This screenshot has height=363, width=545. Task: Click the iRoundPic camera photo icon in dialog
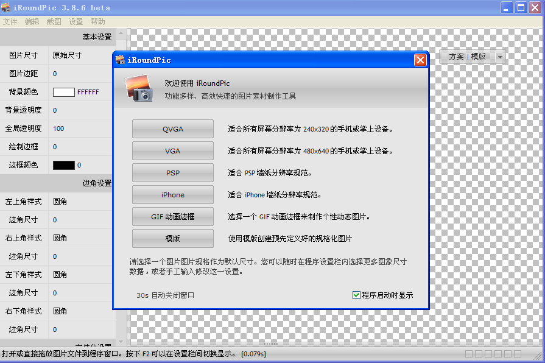tap(139, 88)
